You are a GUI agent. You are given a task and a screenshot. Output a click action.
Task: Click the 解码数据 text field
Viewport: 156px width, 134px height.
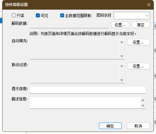[69, 25]
